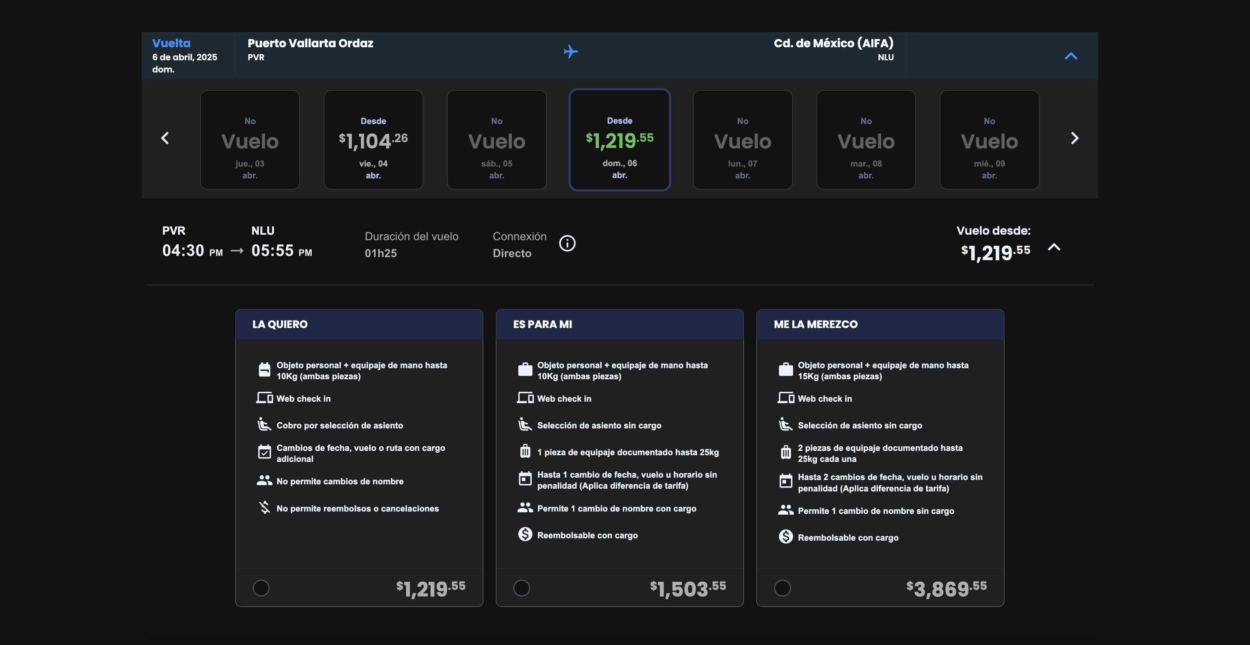Click web check-in icon in ES PARA MI

(x=525, y=398)
